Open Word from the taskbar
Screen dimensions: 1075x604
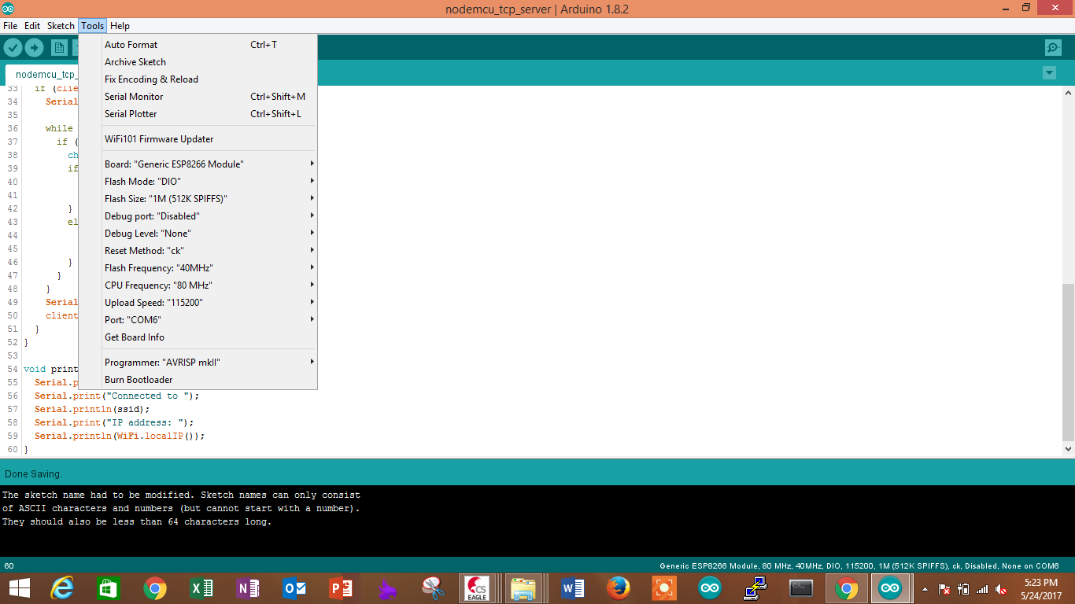(x=573, y=588)
